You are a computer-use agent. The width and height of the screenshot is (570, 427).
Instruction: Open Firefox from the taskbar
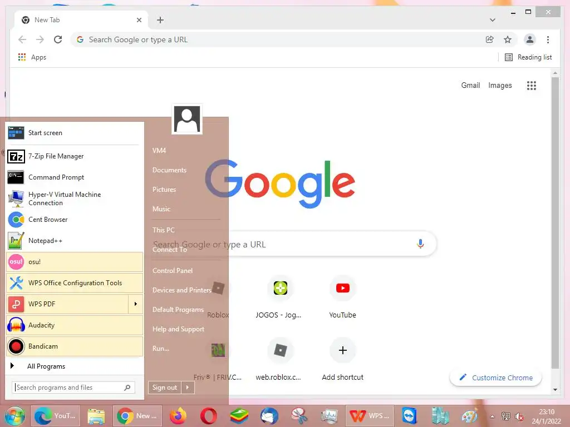pos(178,416)
